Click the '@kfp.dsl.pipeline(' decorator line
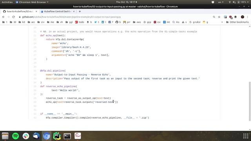Screen dimensions: 251x141 tap(53, 70)
